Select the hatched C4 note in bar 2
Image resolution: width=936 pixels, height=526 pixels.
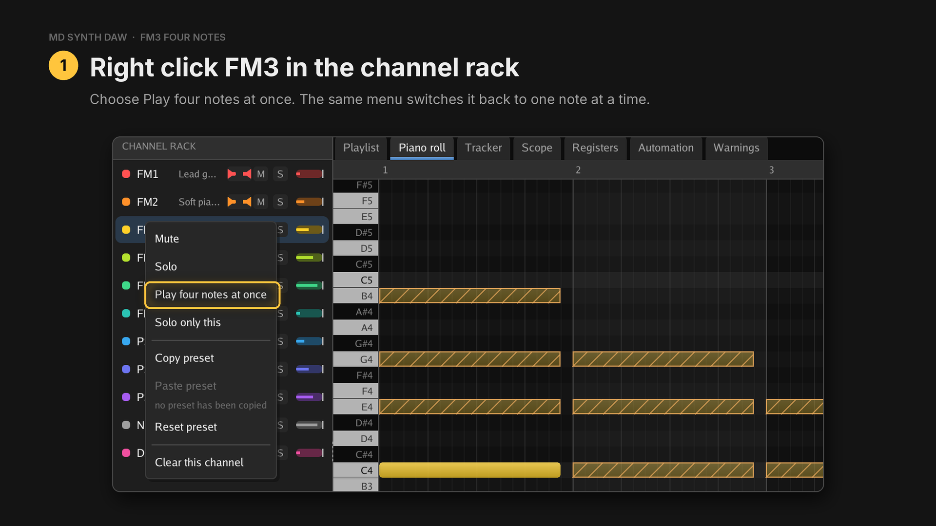pyautogui.click(x=663, y=470)
